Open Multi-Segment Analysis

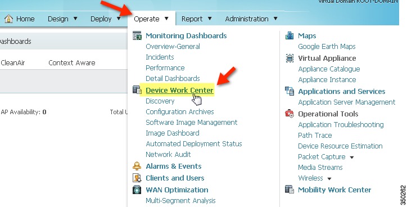tap(180, 200)
